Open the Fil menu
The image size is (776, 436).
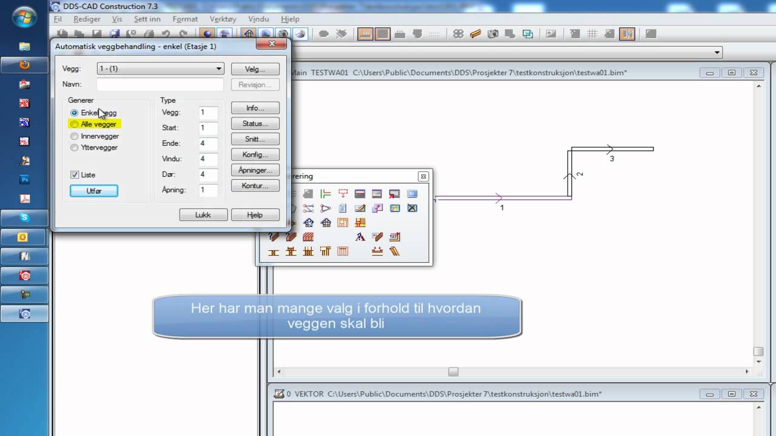[58, 19]
